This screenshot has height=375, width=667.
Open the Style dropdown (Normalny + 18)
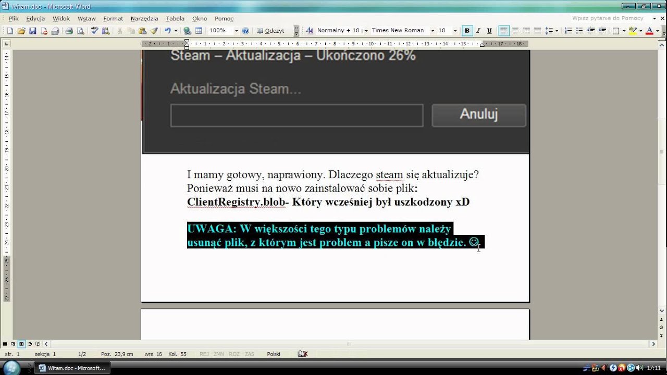click(x=366, y=31)
